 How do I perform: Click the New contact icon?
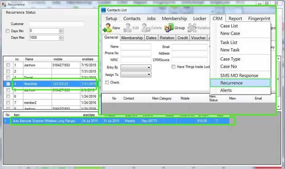(107, 28)
